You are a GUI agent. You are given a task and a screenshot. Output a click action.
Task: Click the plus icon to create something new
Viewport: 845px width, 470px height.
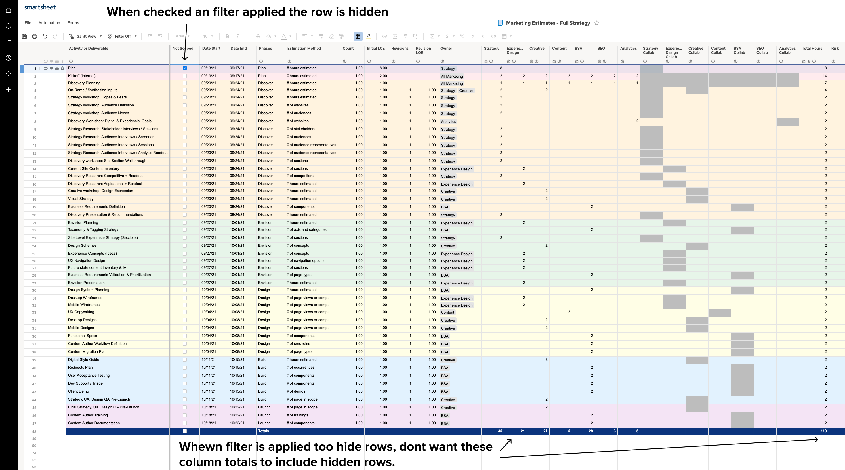coord(8,90)
